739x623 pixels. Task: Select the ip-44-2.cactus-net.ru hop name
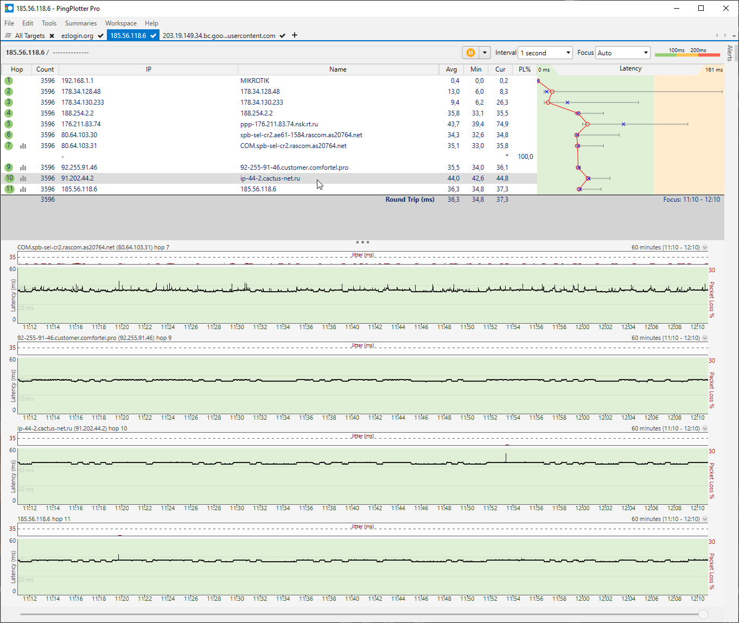[x=270, y=178]
